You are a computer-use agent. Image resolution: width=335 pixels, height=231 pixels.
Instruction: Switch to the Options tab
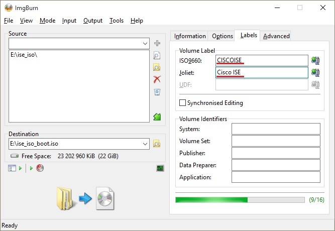[222, 36]
